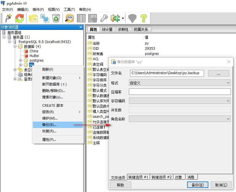Switch to the 消息 tab in dialog
This screenshot has width=236, height=192.
pyautogui.click(x=191, y=177)
